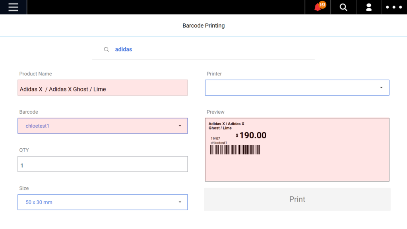The image size is (407, 229).
Task: Click the search magnifier icon in the top bar
Action: (343, 7)
